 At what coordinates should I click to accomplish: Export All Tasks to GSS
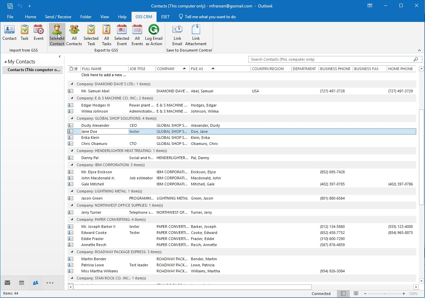[x=106, y=35]
